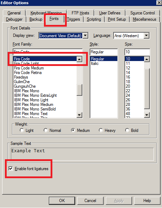The height and width of the screenshot is (208, 162).
Task: Open the Backup tab
Action: click(36, 19)
